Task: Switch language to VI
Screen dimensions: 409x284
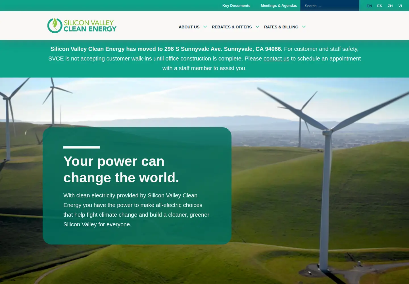Action: (x=400, y=6)
